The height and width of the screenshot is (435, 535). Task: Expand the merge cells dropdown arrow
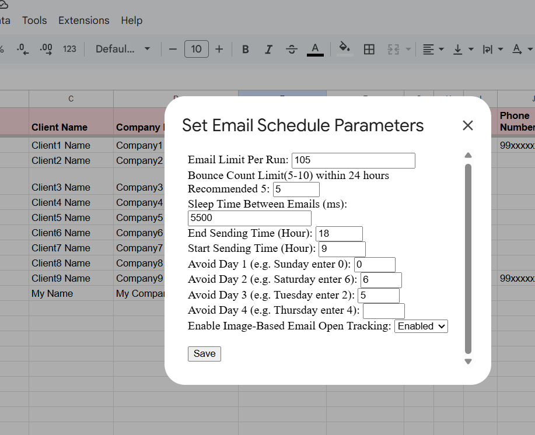click(x=408, y=50)
